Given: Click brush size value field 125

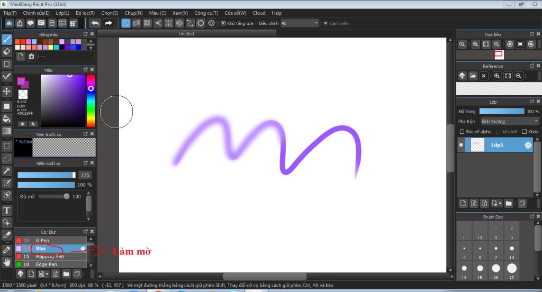Looking at the screenshot, I should click(85, 175).
